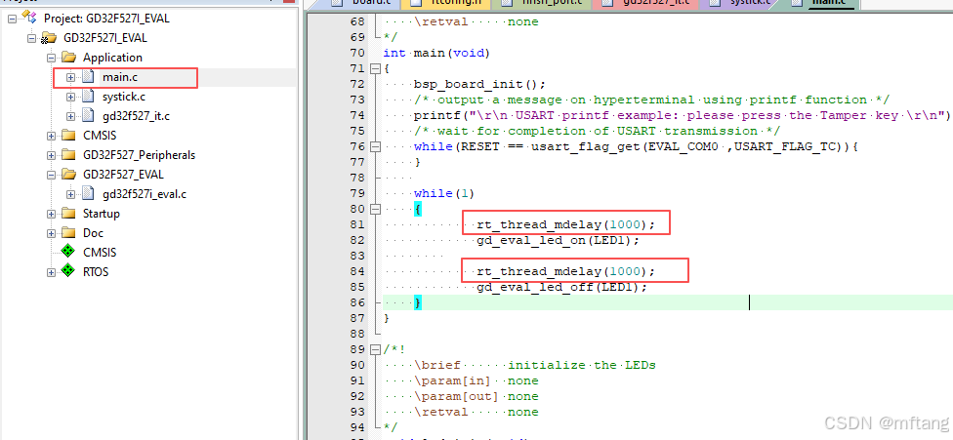Fold the while(1) block at line 80
Image resolution: width=953 pixels, height=440 pixels.
[375, 209]
